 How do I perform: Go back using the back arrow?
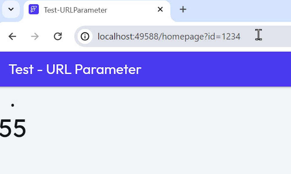pos(12,37)
